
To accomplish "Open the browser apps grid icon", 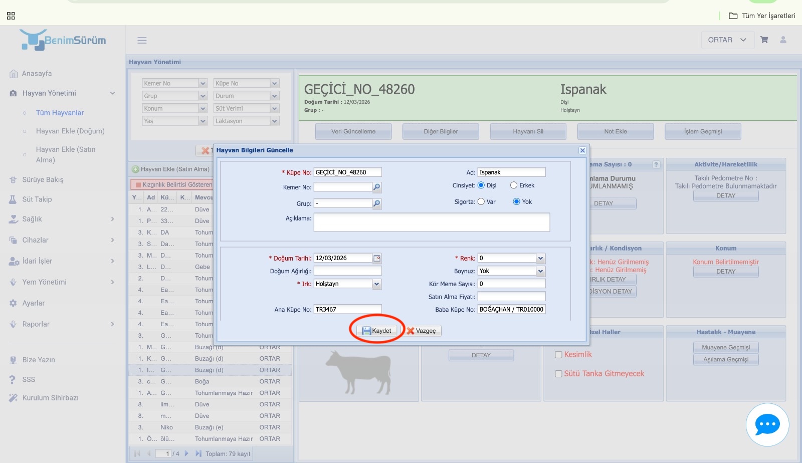I will point(11,16).
